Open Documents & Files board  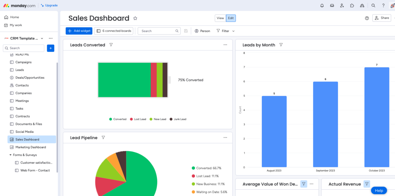(x=32, y=124)
